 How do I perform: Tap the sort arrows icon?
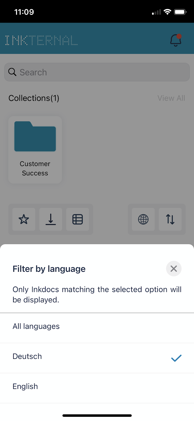tap(170, 219)
